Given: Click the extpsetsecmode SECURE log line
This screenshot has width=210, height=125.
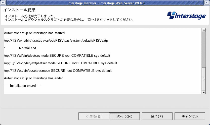Looking at the screenshot, I should point(61,63).
